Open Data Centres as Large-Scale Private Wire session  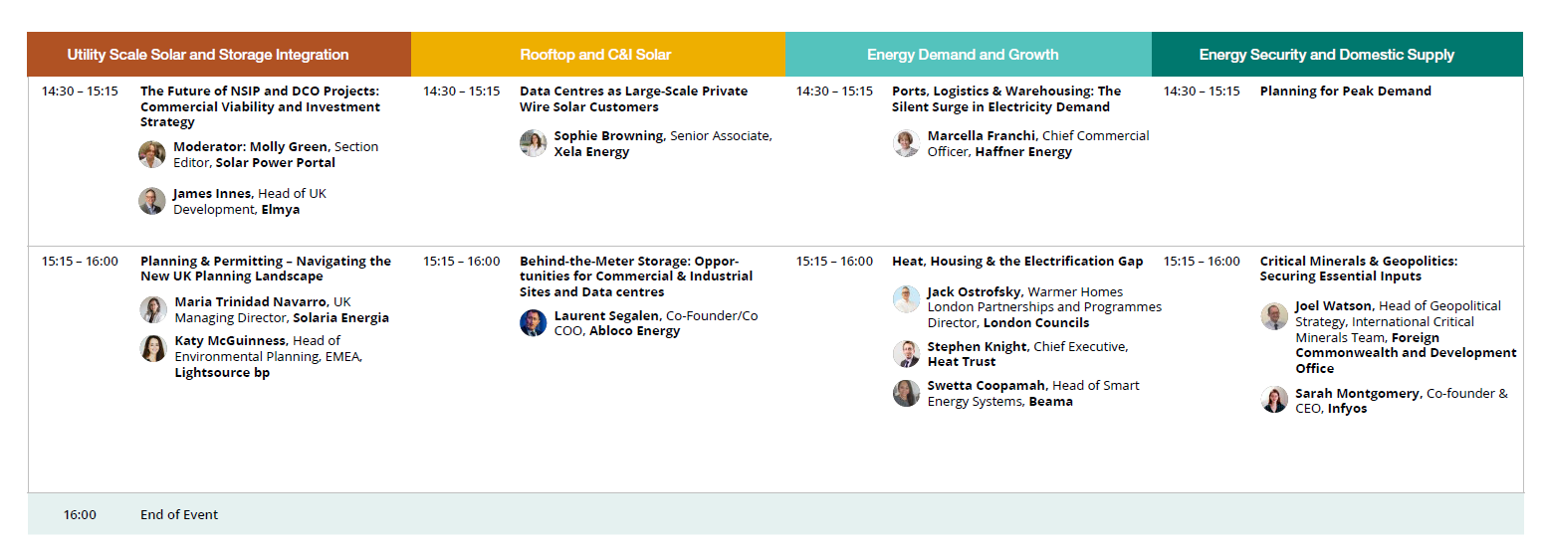(x=633, y=98)
